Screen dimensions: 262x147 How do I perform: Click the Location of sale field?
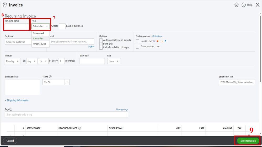click(x=237, y=82)
